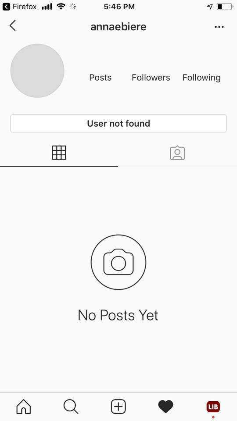Tap the annaebiere username title
The height and width of the screenshot is (421, 237).
[x=118, y=27]
